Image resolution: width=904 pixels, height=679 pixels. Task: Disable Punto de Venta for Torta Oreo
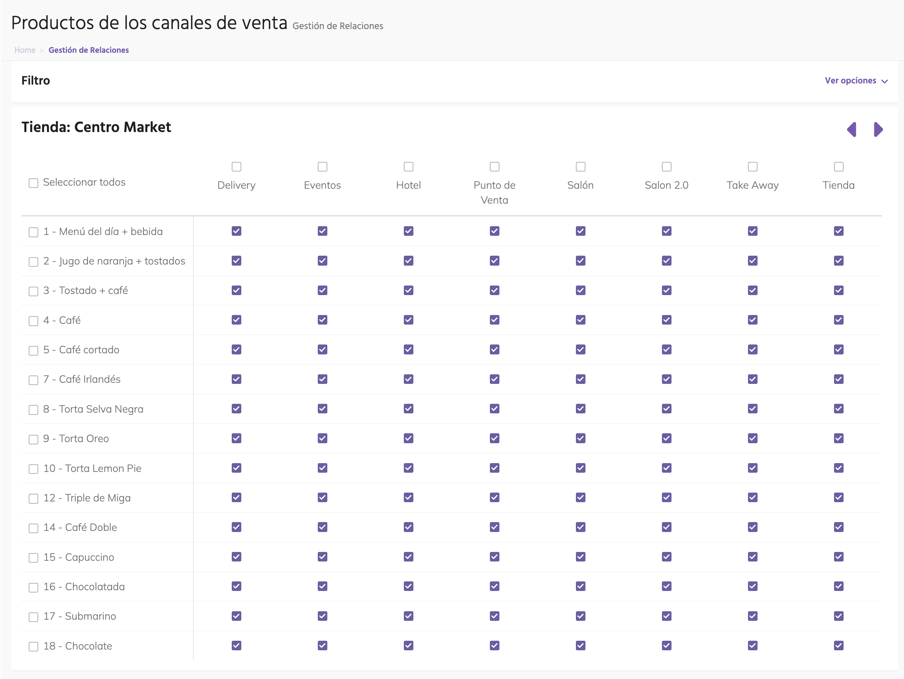click(494, 439)
